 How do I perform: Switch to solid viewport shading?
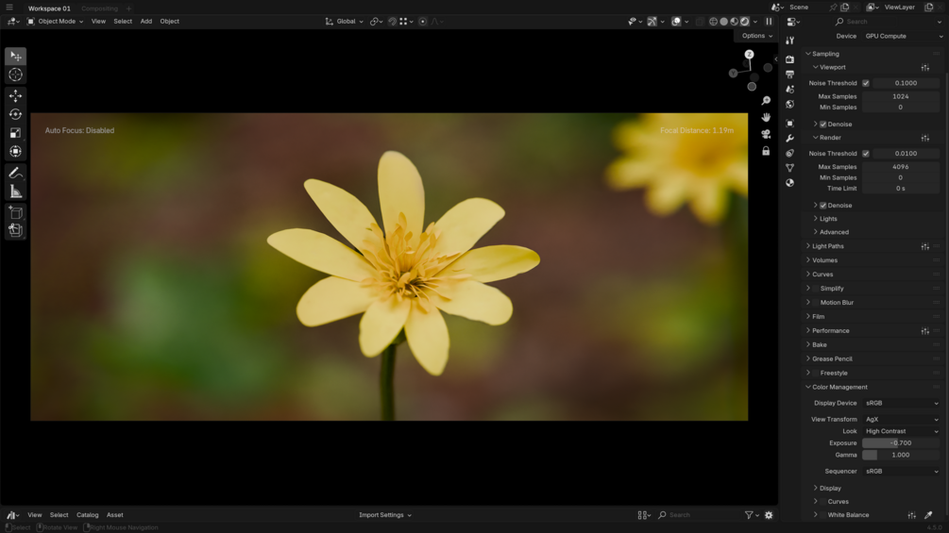click(x=724, y=21)
